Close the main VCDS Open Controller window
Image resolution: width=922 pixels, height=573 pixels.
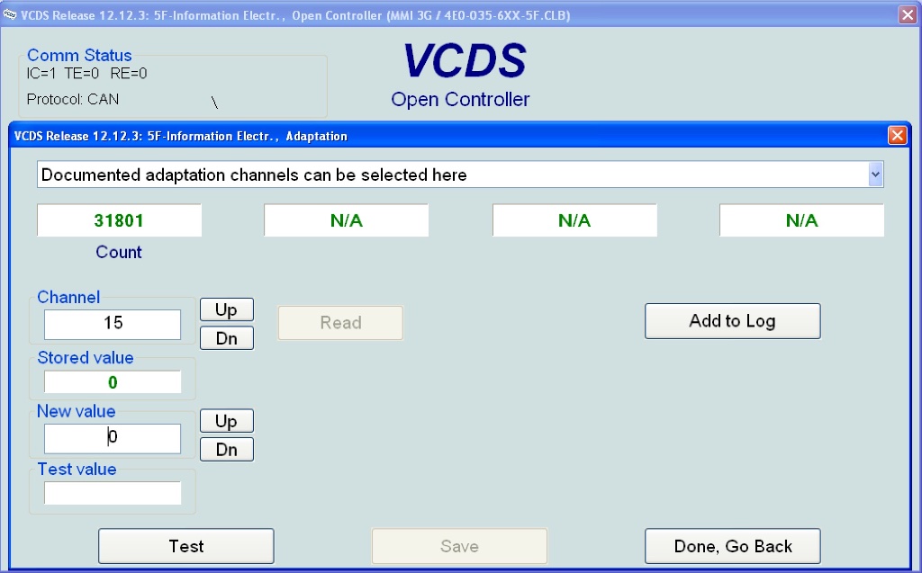(908, 15)
